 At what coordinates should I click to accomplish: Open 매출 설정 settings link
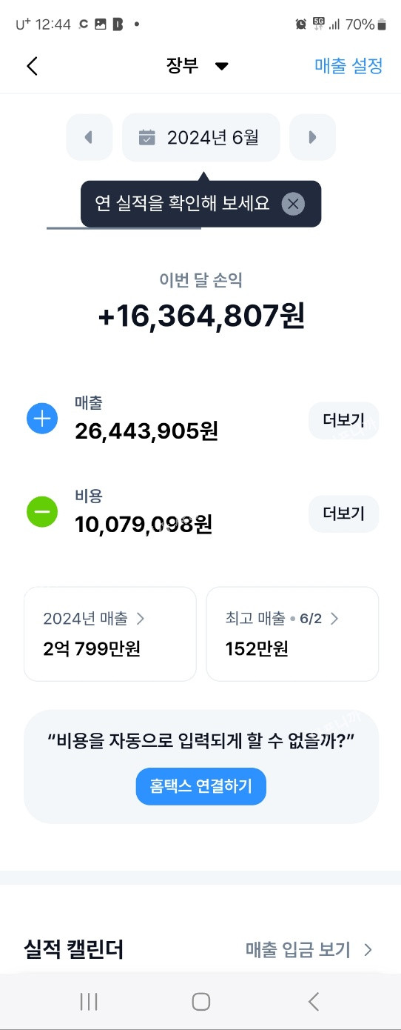(x=348, y=65)
